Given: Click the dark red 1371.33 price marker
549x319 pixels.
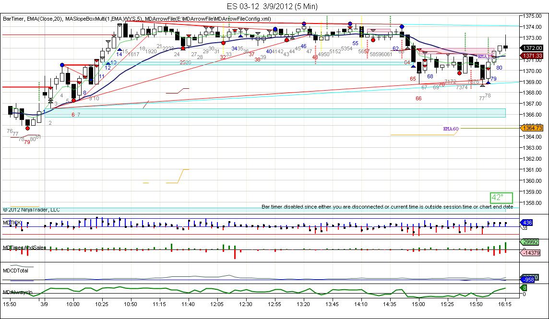Looking at the screenshot, I should tap(533, 56).
